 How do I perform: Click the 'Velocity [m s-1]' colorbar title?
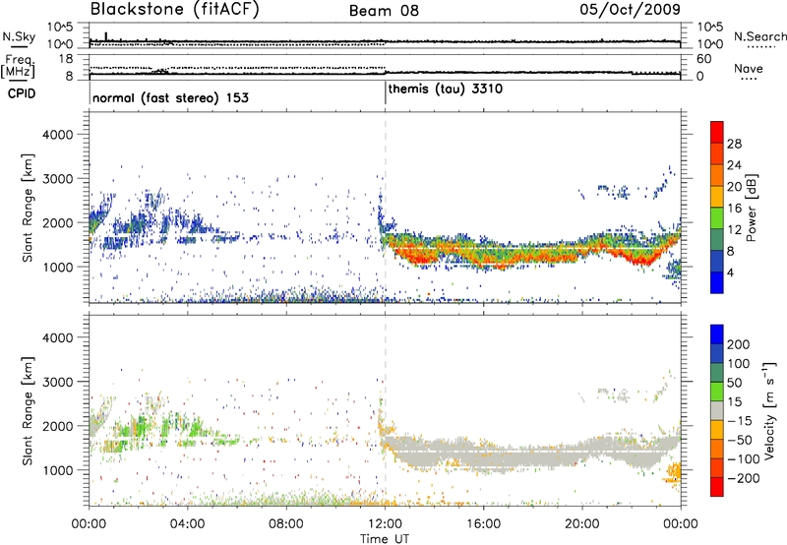pyautogui.click(x=770, y=410)
